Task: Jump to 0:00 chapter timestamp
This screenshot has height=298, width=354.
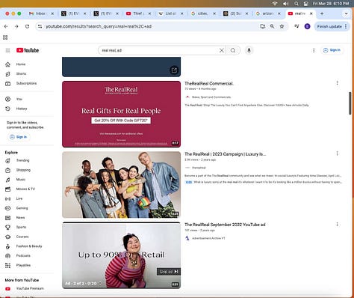Action: (189, 182)
